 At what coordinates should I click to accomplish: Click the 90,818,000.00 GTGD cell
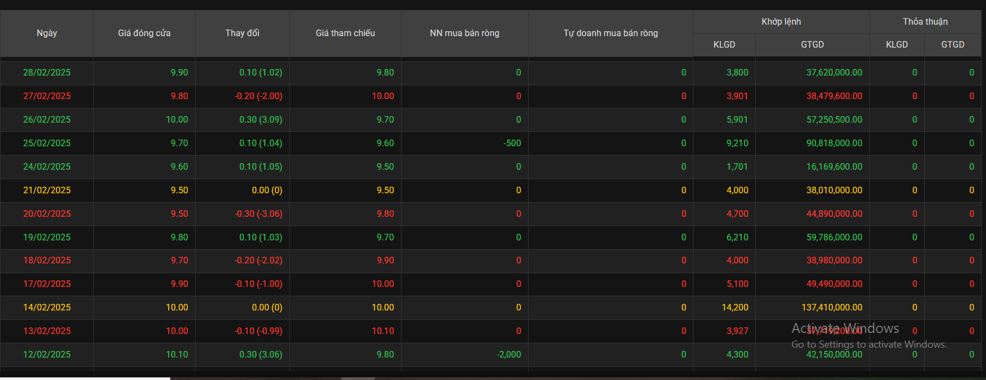click(x=834, y=143)
